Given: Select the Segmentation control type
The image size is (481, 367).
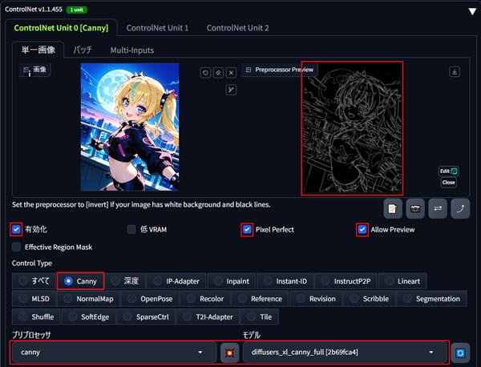Looking at the screenshot, I should [x=432, y=299].
